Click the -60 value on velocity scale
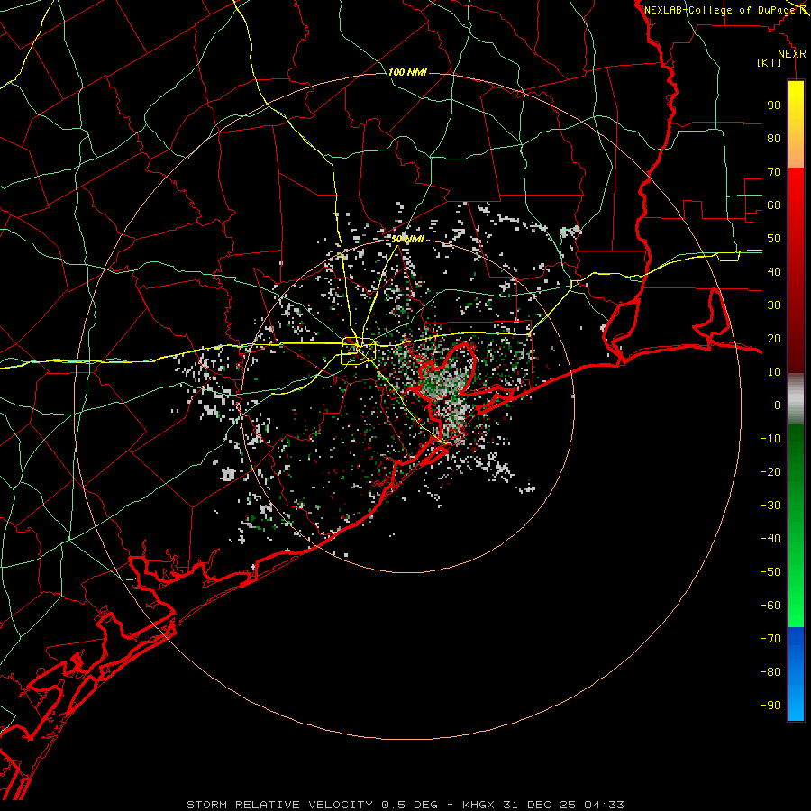Screen dimensions: 811x811 pos(770,606)
